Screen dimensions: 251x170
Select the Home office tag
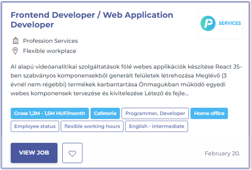click(x=209, y=113)
